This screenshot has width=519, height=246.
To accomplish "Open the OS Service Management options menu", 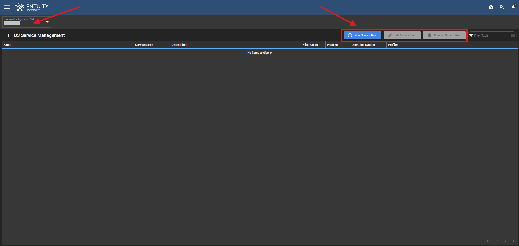I will click(8, 35).
